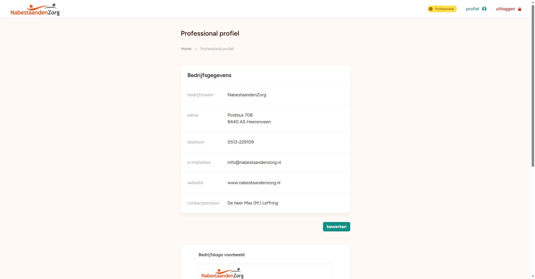This screenshot has height=279, width=535.
Task: Click uitloggen to log out
Action: pyautogui.click(x=505, y=9)
